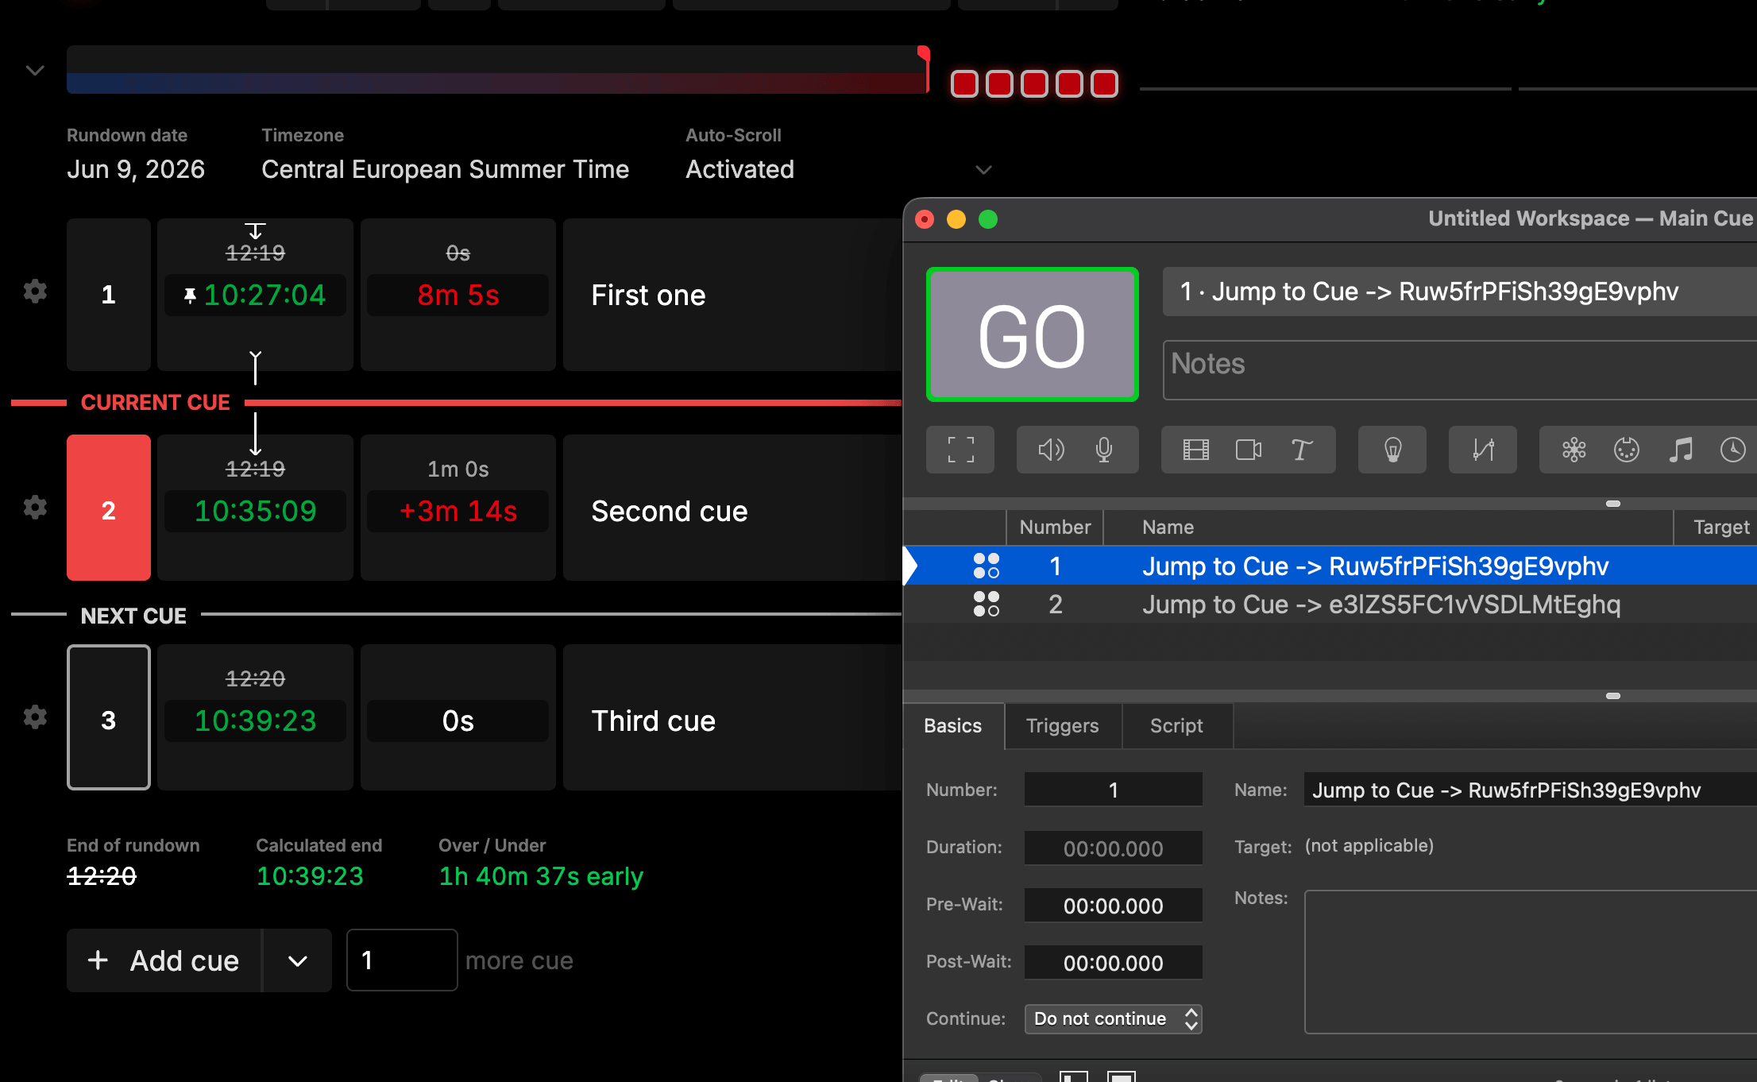
Task: Select the red current cue number 2 box
Action: (x=109, y=508)
